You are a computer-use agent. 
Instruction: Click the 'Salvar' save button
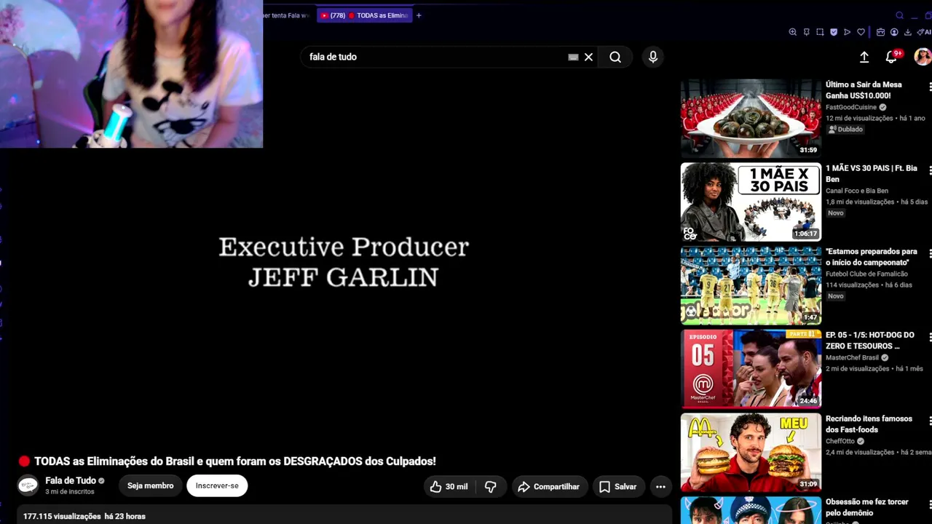617,487
